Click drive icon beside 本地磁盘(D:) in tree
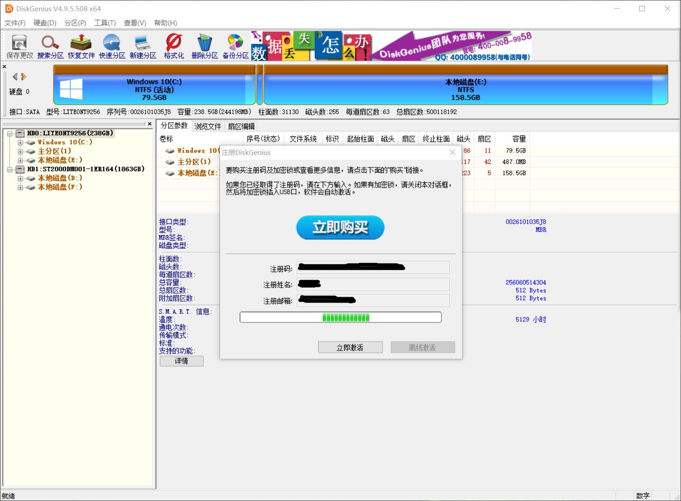The height and width of the screenshot is (501, 681). [31, 178]
